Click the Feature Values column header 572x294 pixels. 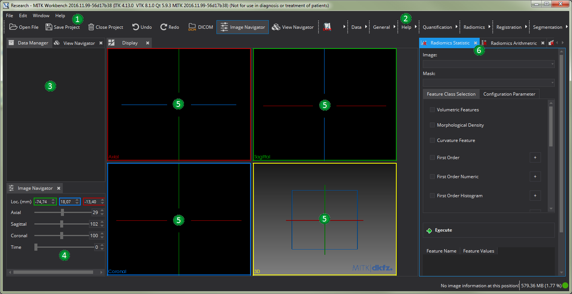479,251
